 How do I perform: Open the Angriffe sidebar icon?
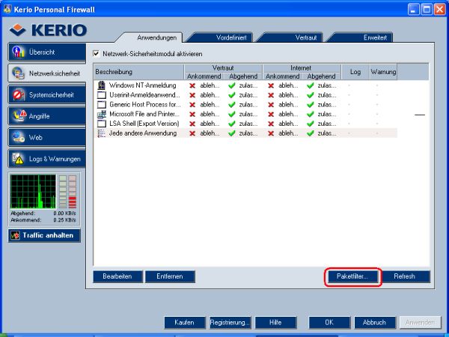pyautogui.click(x=19, y=116)
